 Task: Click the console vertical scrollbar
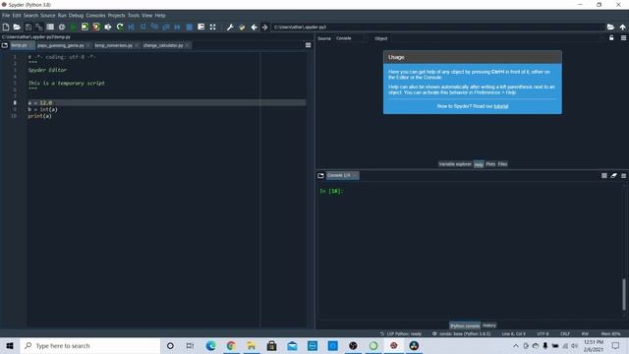click(624, 294)
